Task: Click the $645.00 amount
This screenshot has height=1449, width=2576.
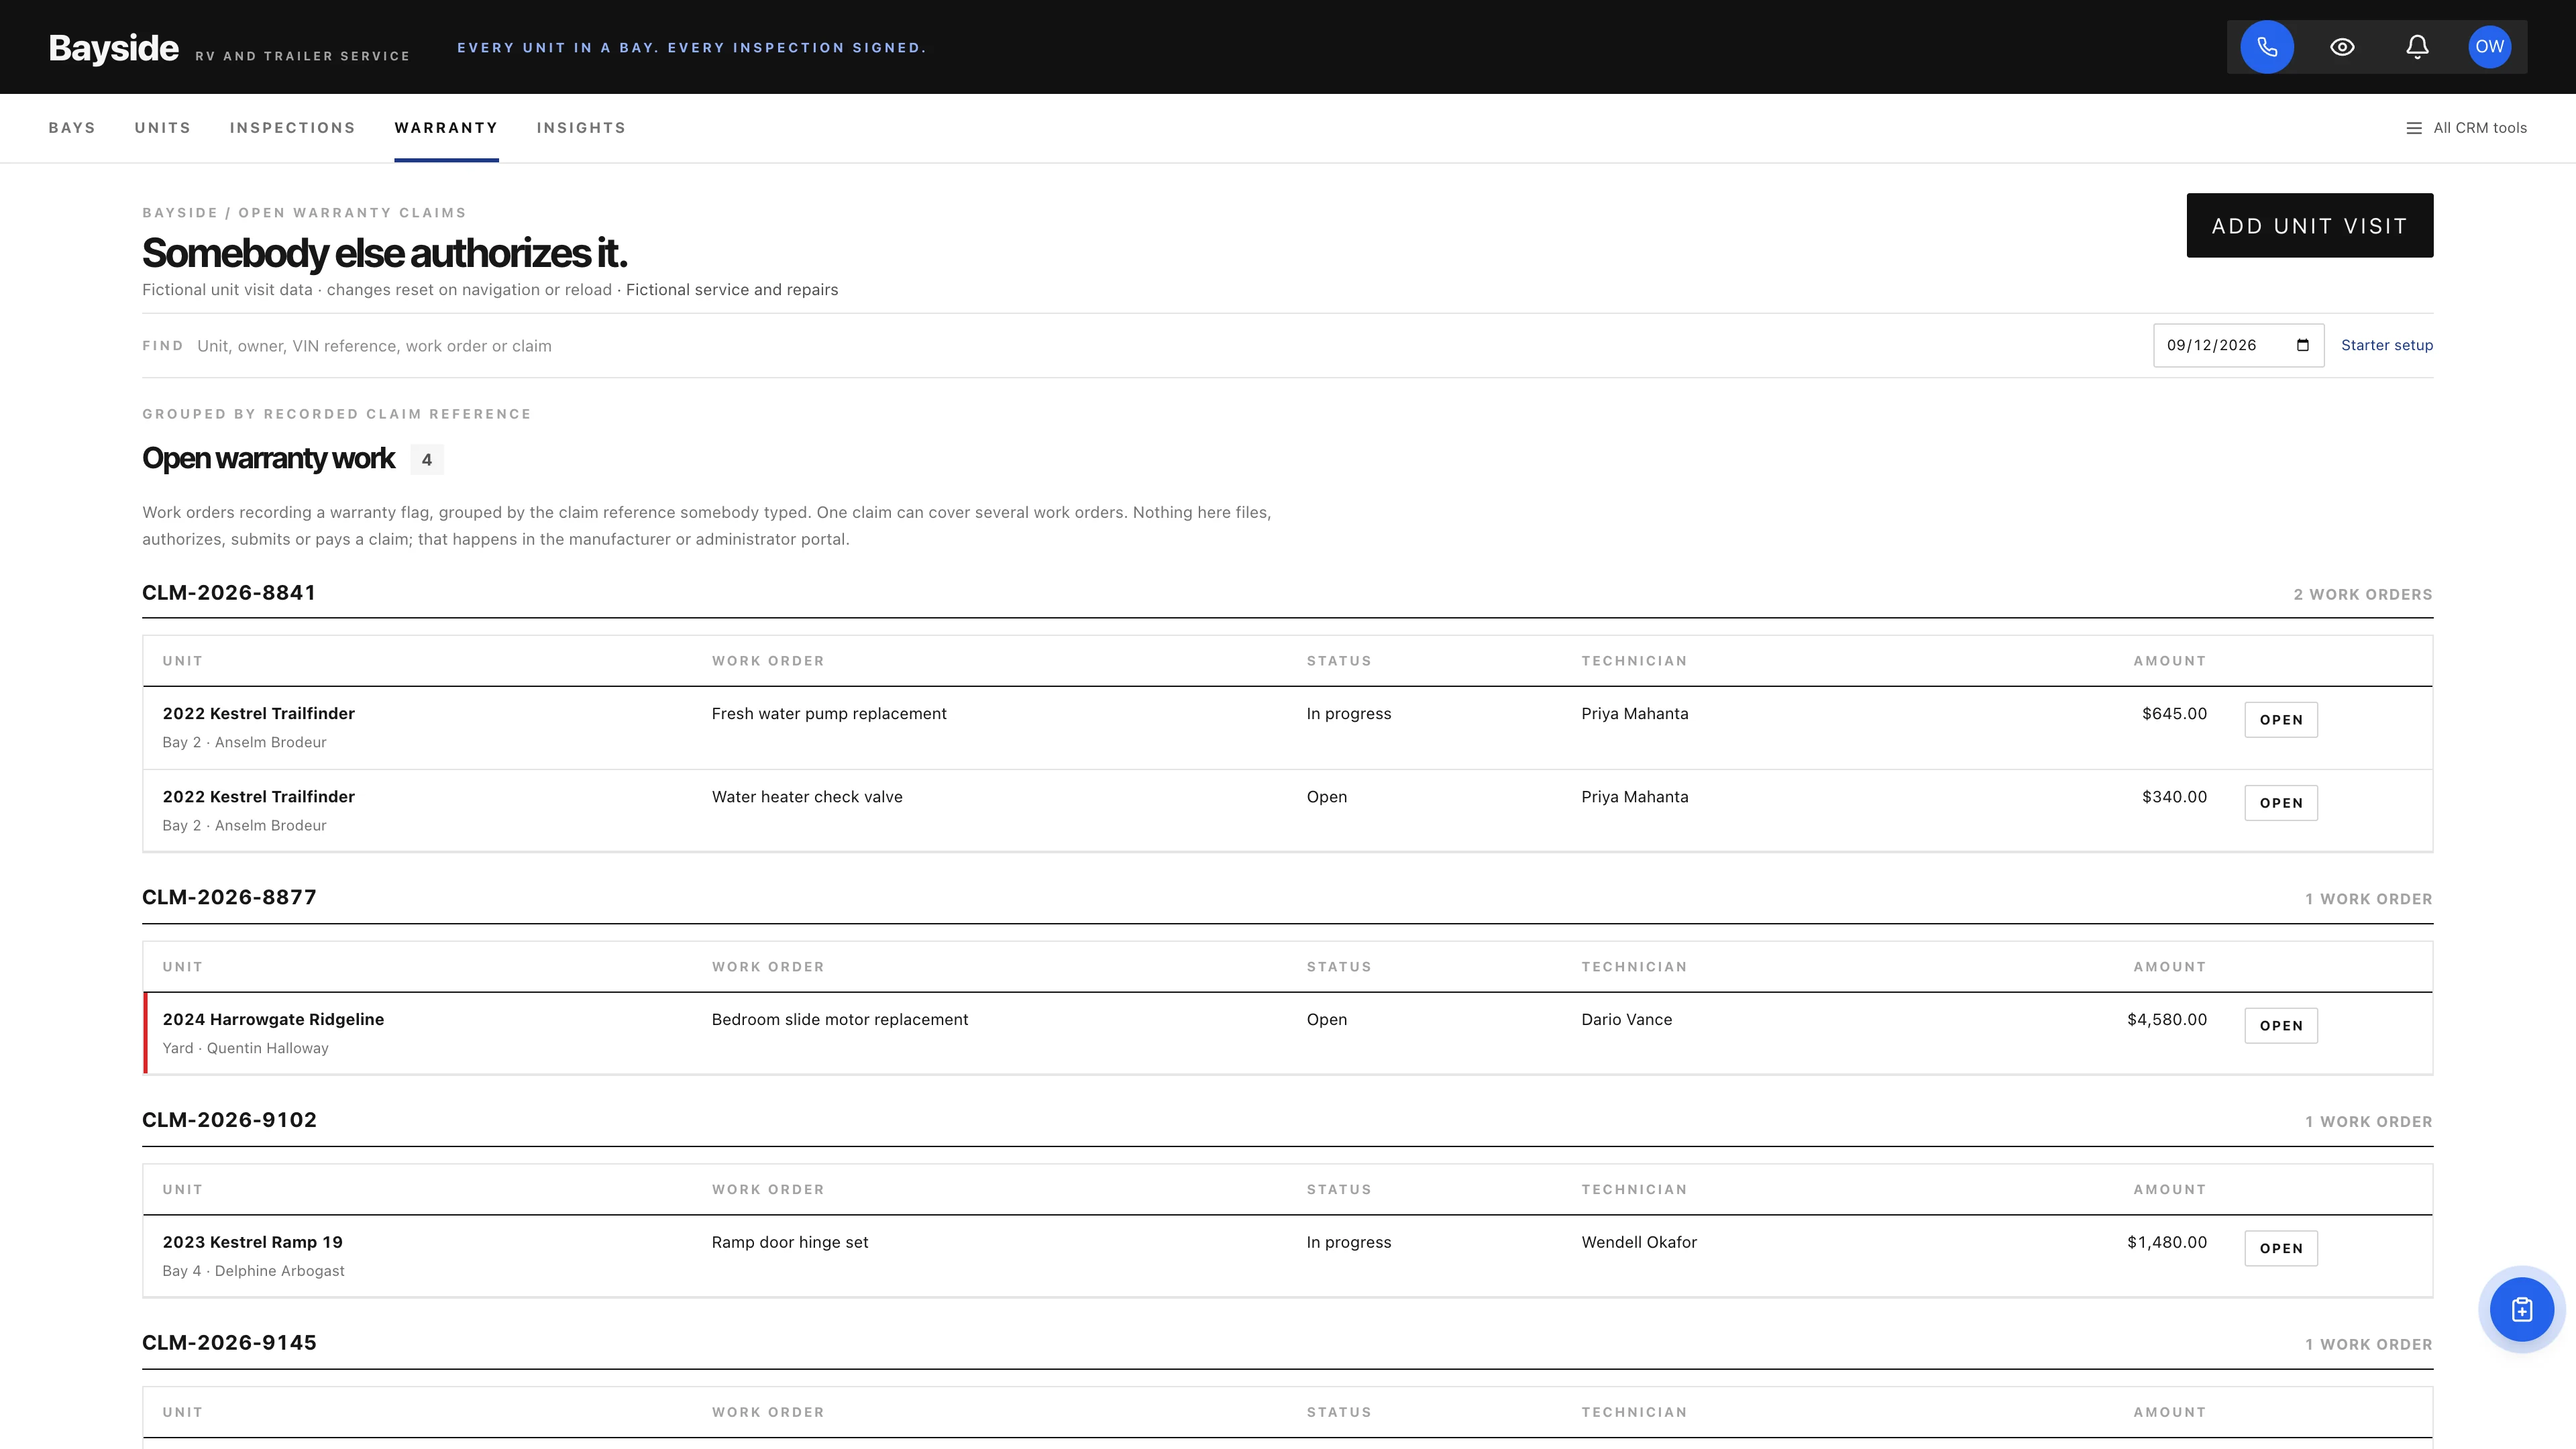Action: click(x=2174, y=713)
